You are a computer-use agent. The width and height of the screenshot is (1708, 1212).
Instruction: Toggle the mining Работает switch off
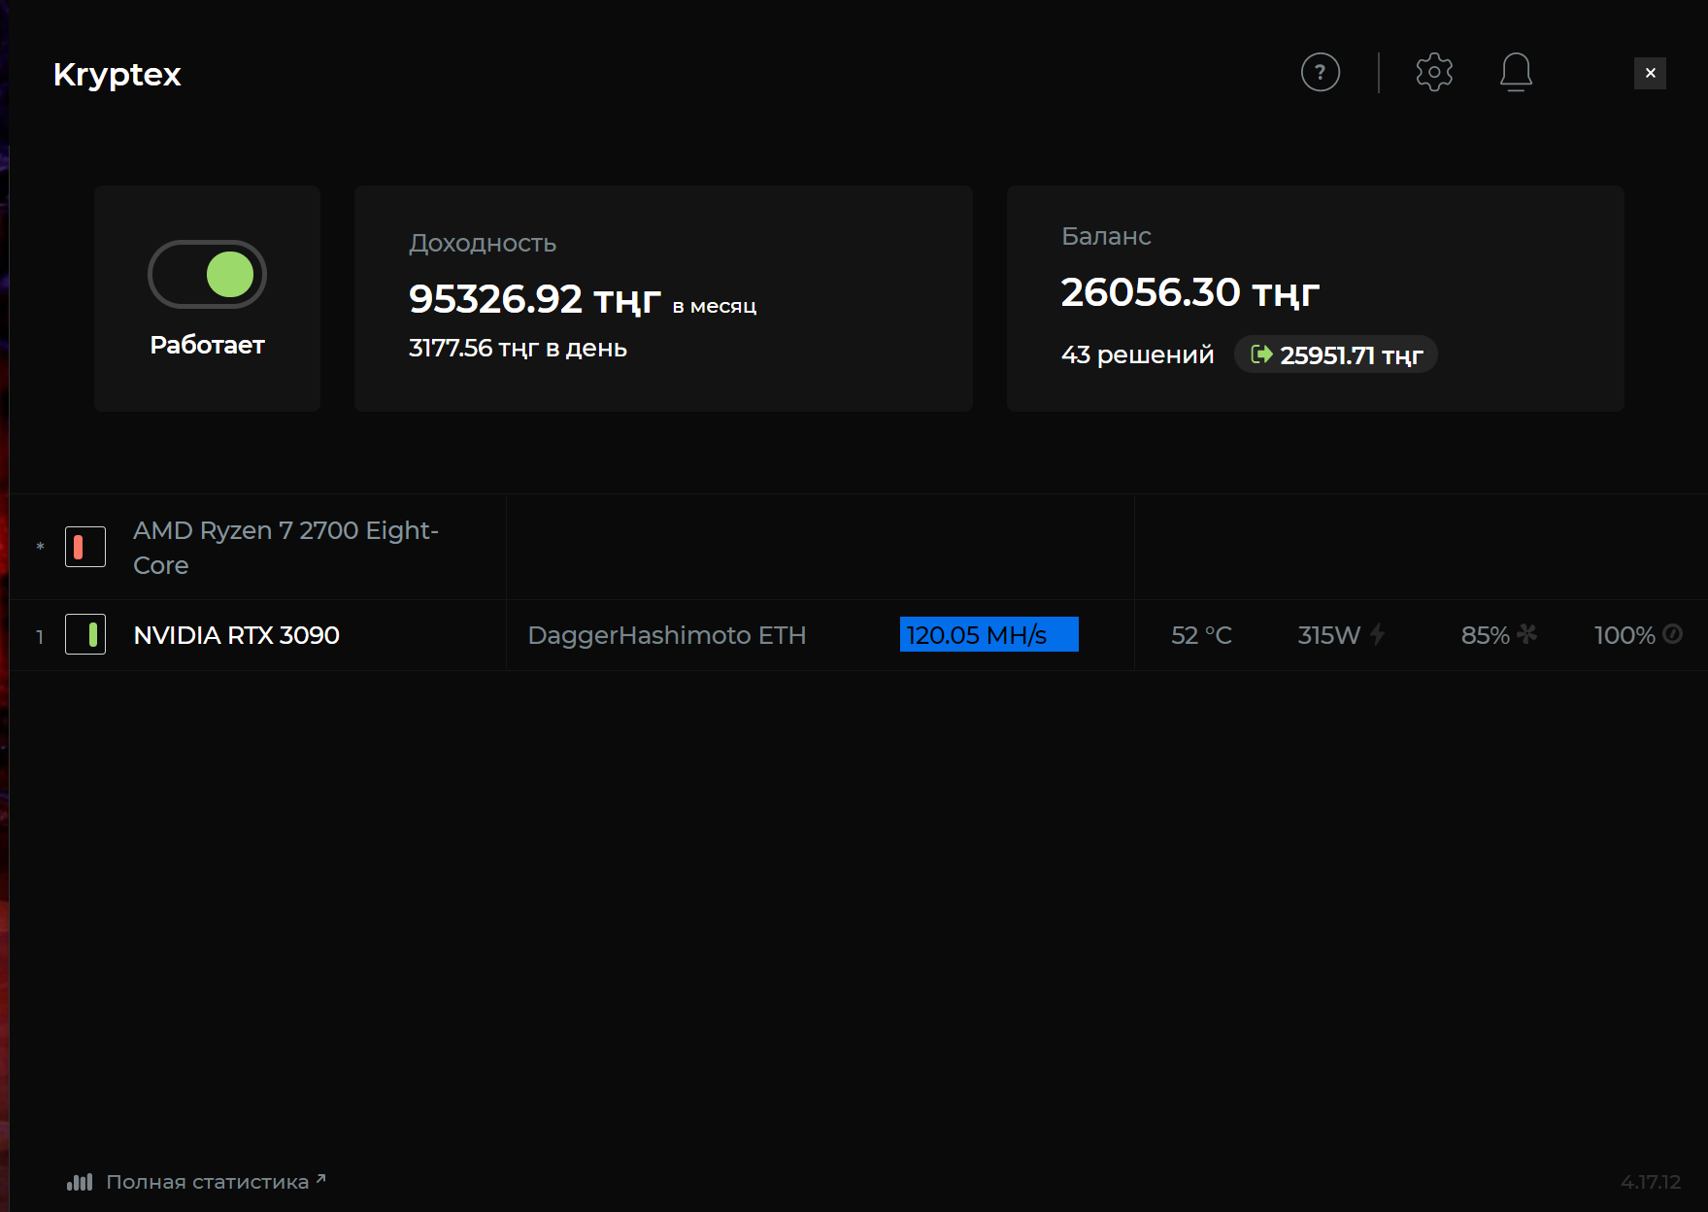tap(207, 274)
